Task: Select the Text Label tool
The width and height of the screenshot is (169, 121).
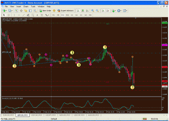Action: 42,15
